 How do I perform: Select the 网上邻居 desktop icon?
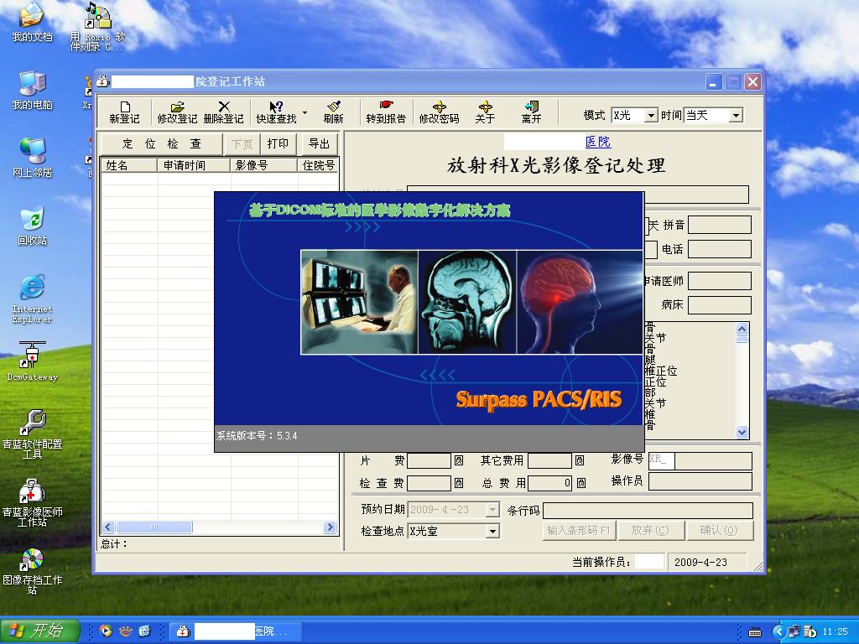coord(33,158)
